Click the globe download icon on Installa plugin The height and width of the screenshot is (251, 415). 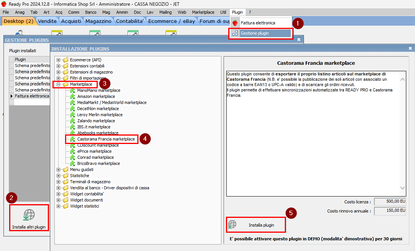pyautogui.click(x=232, y=224)
